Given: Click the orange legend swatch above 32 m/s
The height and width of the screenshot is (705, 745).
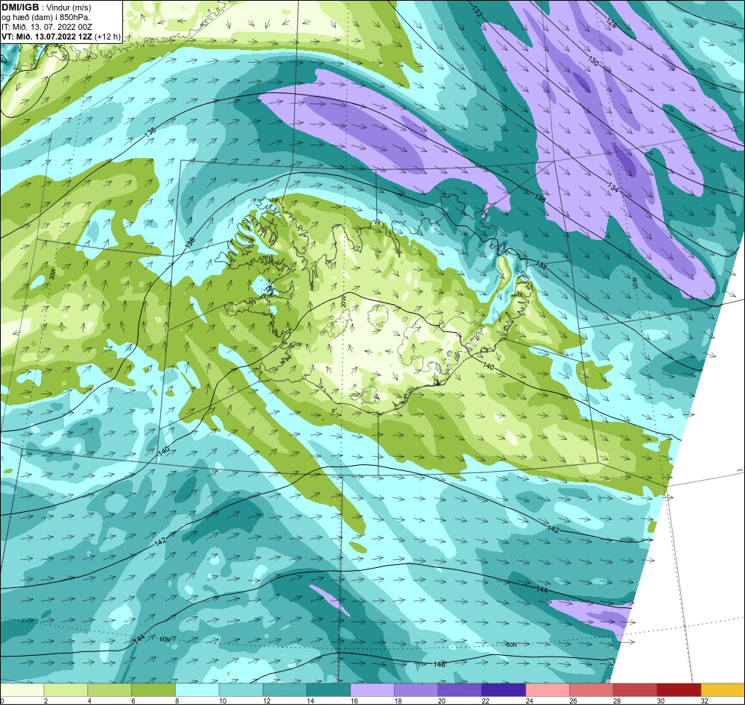Looking at the screenshot, I should coord(723,690).
